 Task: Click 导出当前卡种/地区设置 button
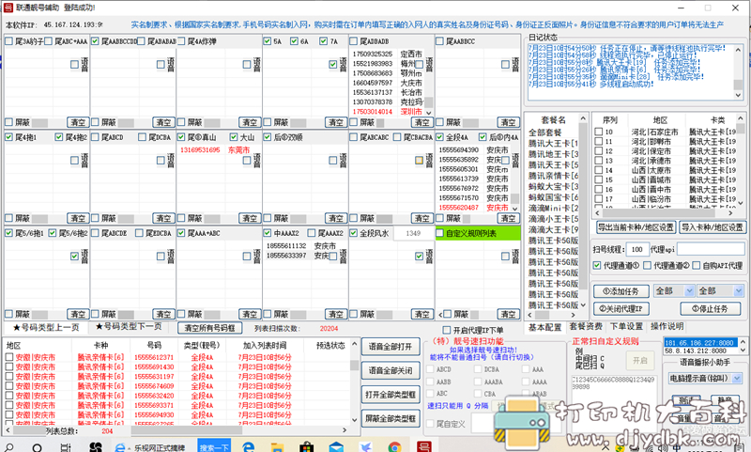(636, 227)
